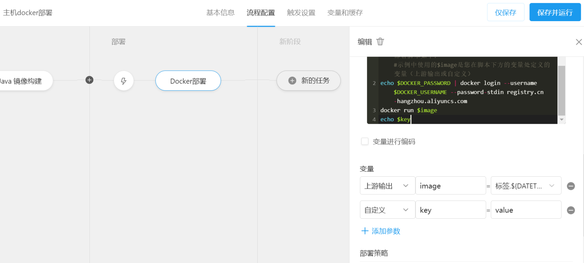The height and width of the screenshot is (263, 584).
Task: Open the 触发设置 tab
Action: (x=301, y=13)
